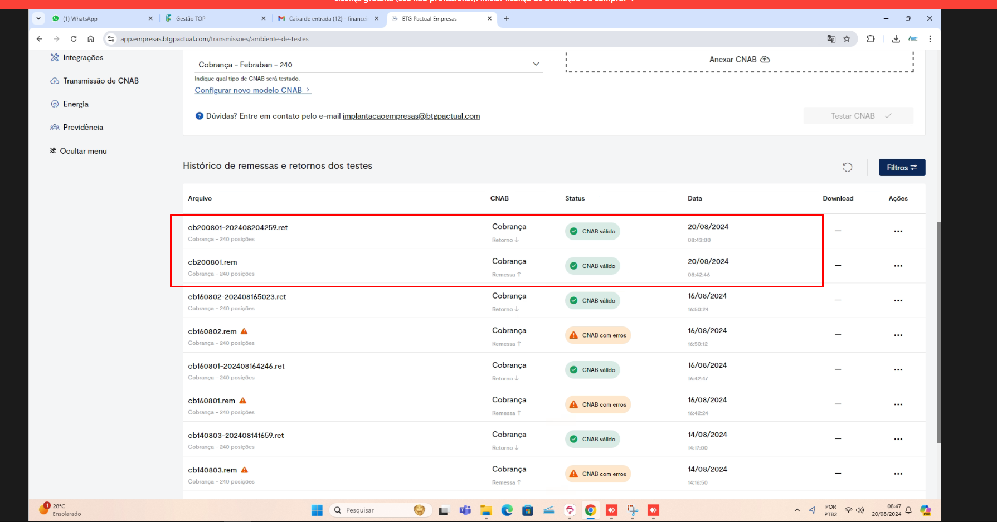The height and width of the screenshot is (522, 997).
Task: Open actions menu for cb160802-202408165023.ret
Action: click(898, 300)
